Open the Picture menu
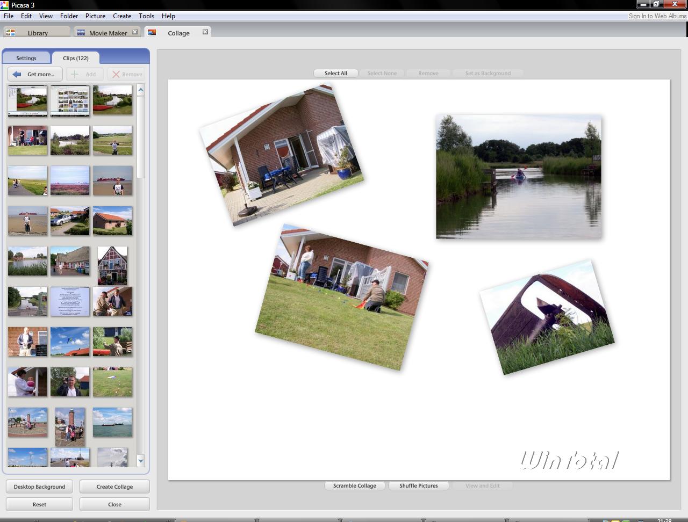 (95, 16)
